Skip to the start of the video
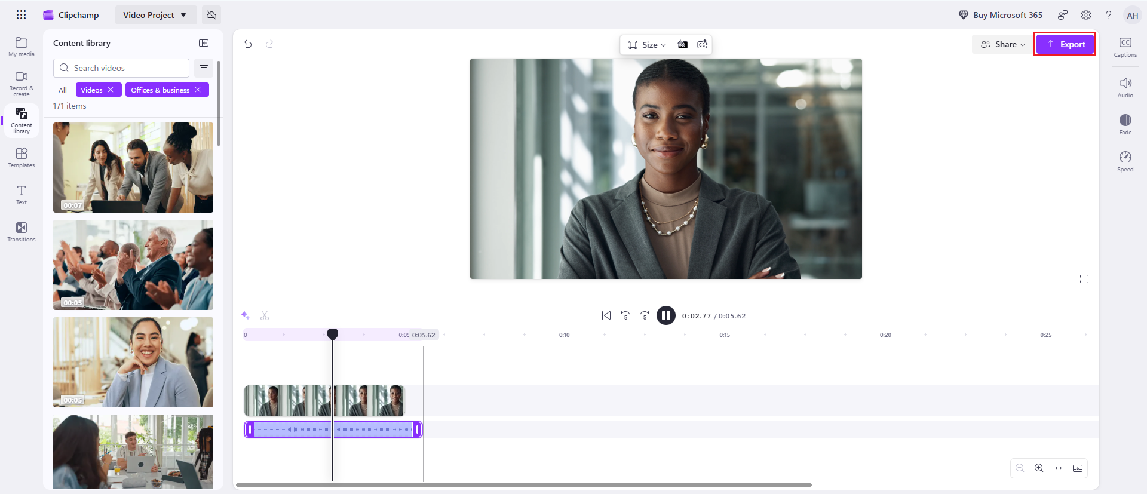1147x494 pixels. pos(606,315)
